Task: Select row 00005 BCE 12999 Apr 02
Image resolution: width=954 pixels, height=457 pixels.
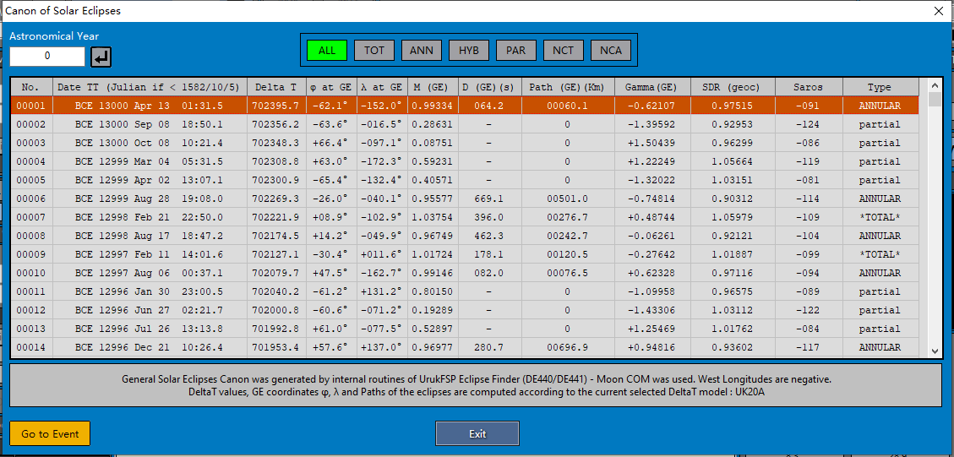Action: [x=465, y=180]
